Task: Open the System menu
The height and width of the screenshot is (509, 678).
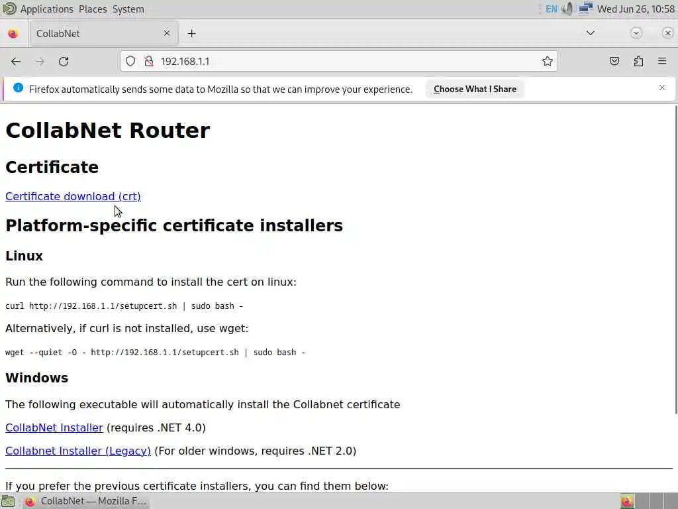Action: click(128, 9)
